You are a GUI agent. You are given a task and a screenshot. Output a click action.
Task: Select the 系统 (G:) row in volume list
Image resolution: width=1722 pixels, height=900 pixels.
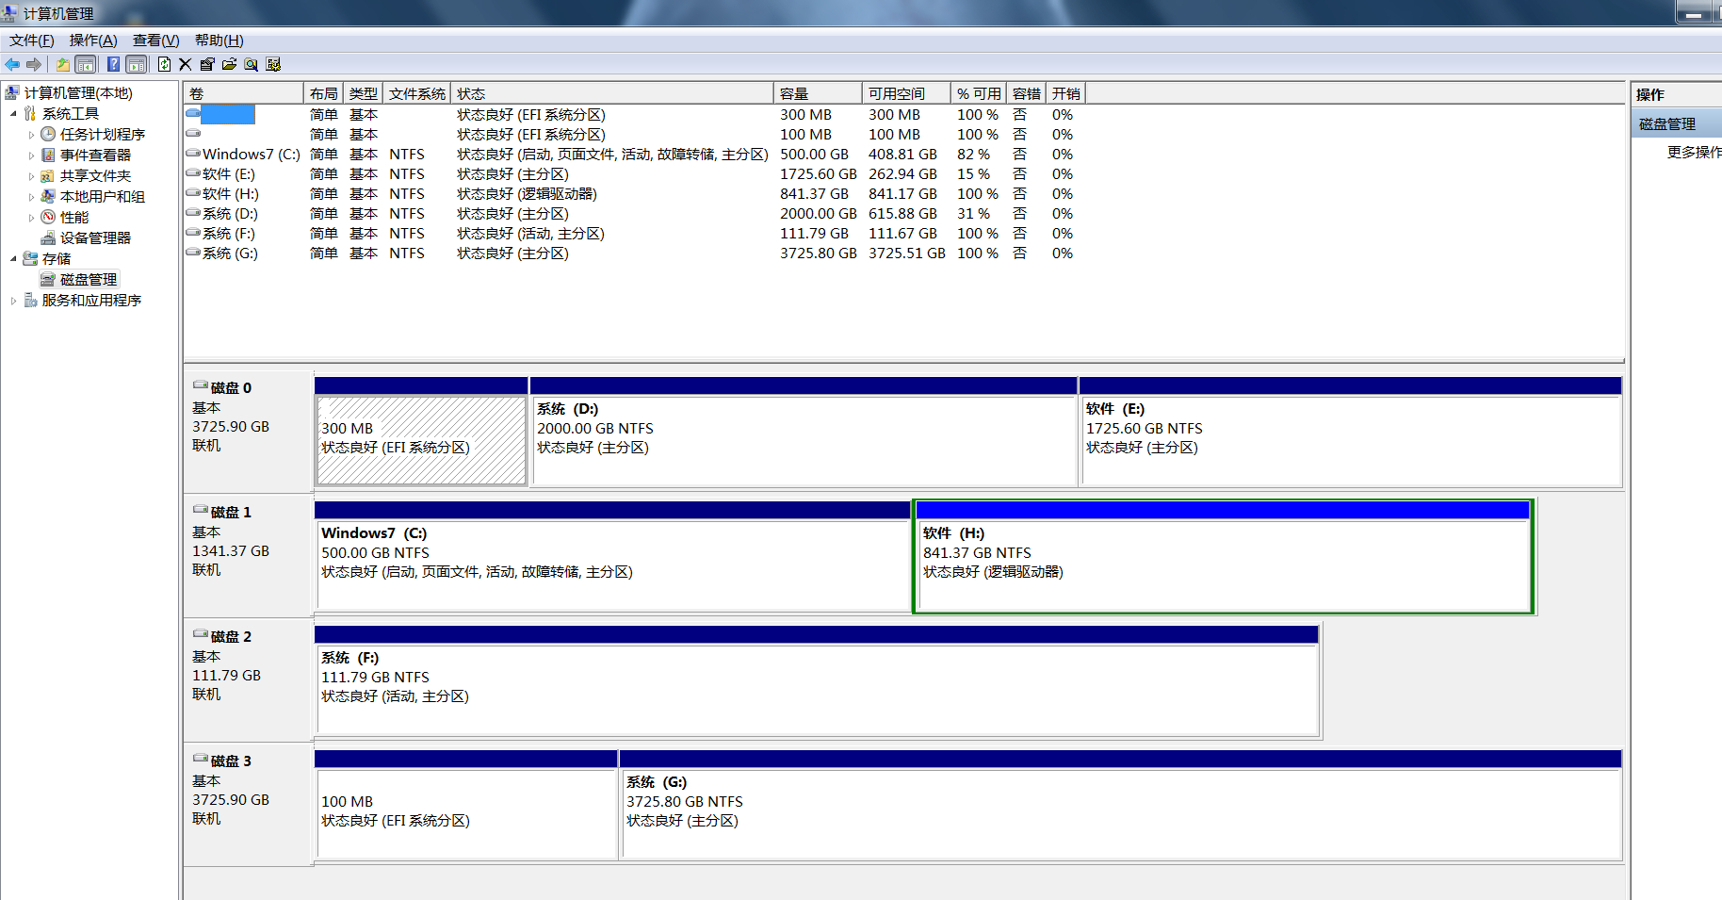[230, 254]
